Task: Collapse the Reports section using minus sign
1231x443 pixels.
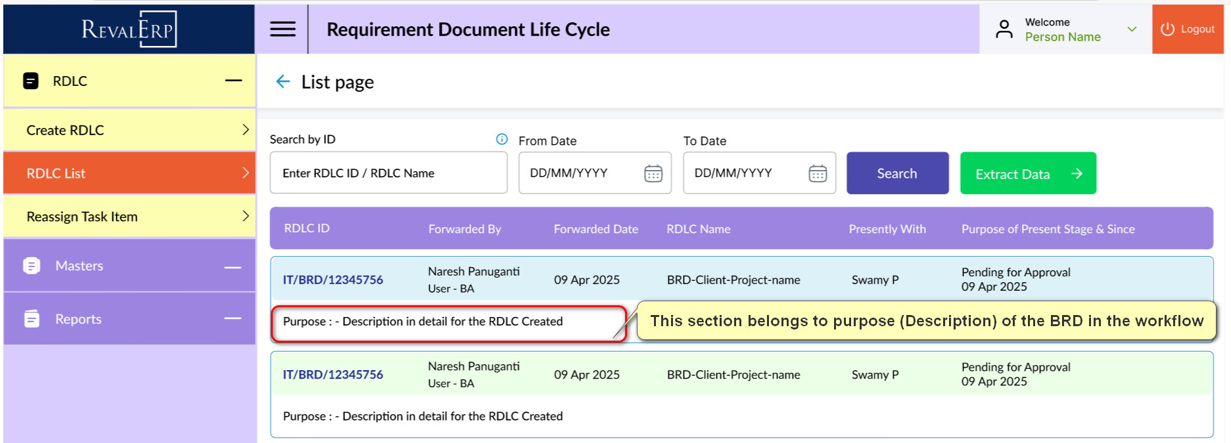Action: 233,319
